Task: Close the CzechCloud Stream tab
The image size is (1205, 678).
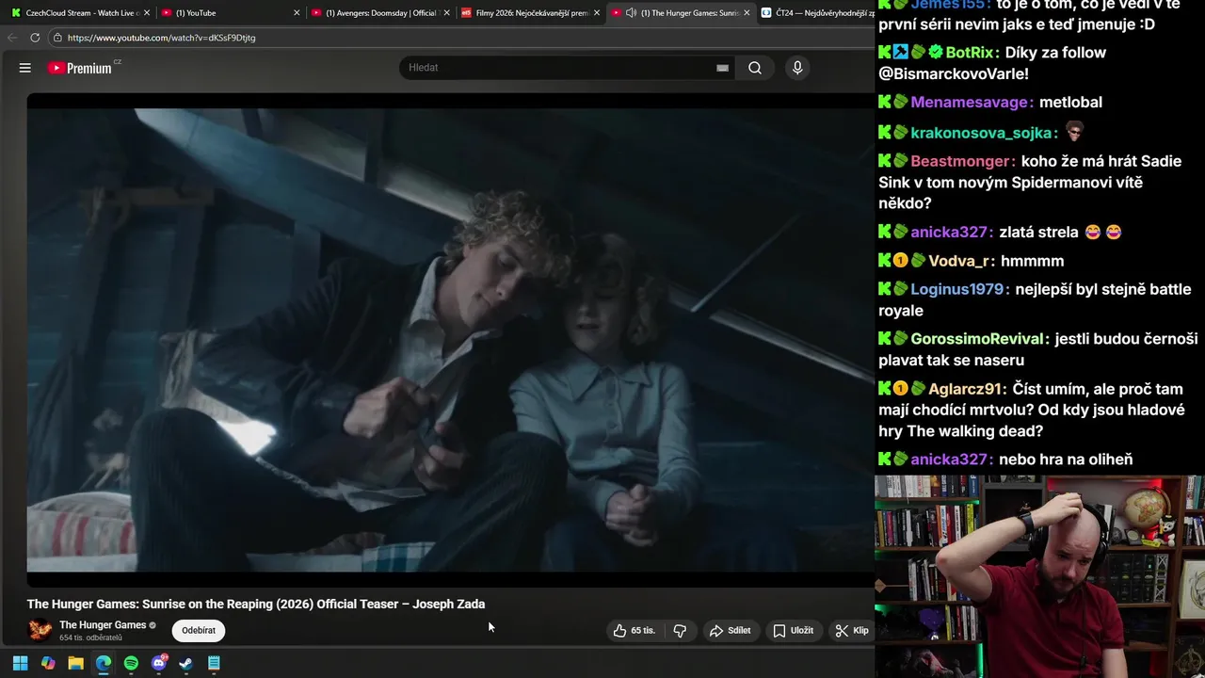Action: click(x=147, y=13)
